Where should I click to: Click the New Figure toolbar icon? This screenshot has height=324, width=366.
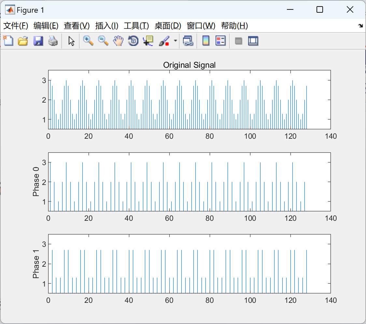point(8,41)
